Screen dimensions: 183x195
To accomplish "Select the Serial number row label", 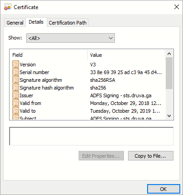I will pyautogui.click(x=35, y=72).
